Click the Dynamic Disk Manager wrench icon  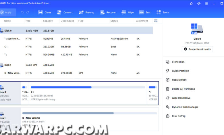[x=167, y=107]
